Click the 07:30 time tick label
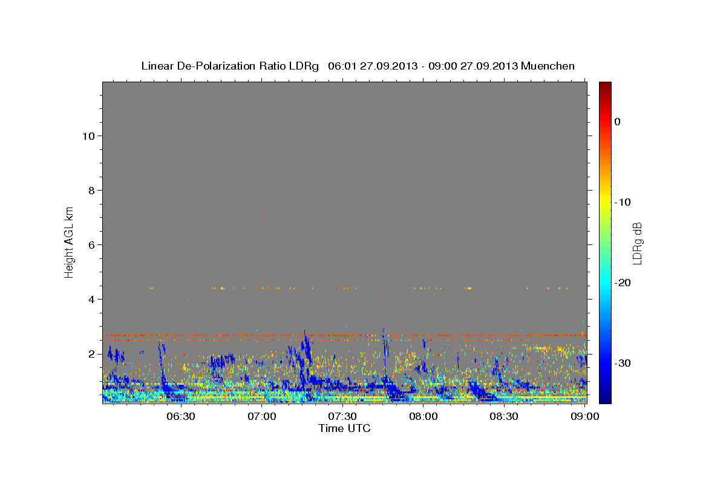Screen dimensions: 726x484 pyautogui.click(x=342, y=417)
